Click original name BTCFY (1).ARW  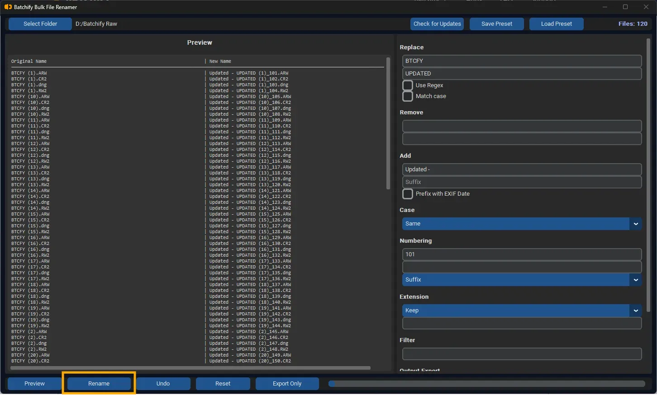(29, 73)
